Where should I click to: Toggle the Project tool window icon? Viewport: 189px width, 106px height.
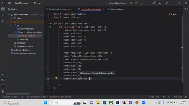[3, 9]
